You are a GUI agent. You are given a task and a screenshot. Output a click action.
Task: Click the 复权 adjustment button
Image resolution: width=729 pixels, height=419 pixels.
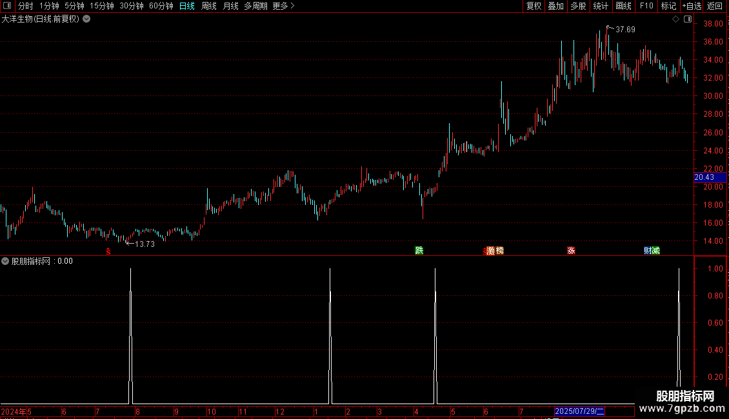[x=534, y=6]
